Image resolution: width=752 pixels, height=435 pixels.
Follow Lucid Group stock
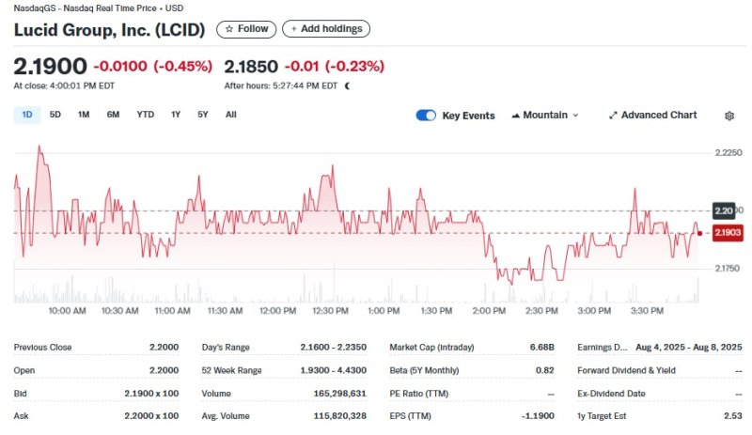click(x=246, y=29)
